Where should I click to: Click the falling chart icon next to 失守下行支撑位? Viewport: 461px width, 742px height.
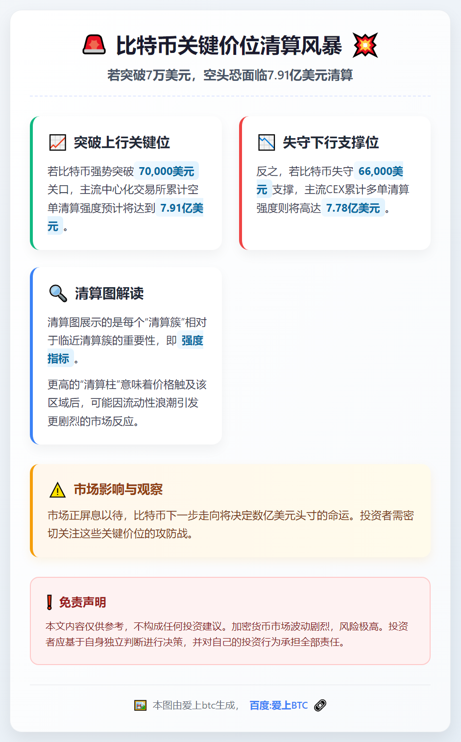tap(267, 143)
